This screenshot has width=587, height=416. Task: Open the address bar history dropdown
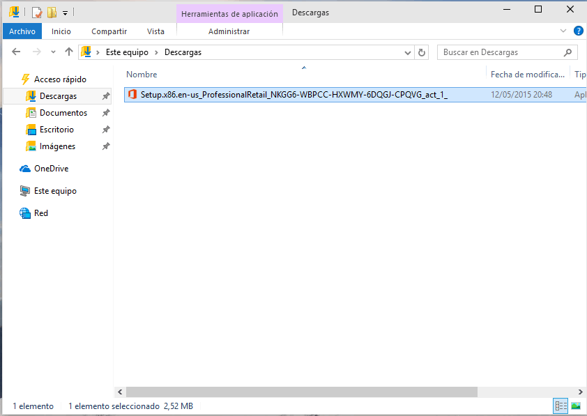pos(409,52)
